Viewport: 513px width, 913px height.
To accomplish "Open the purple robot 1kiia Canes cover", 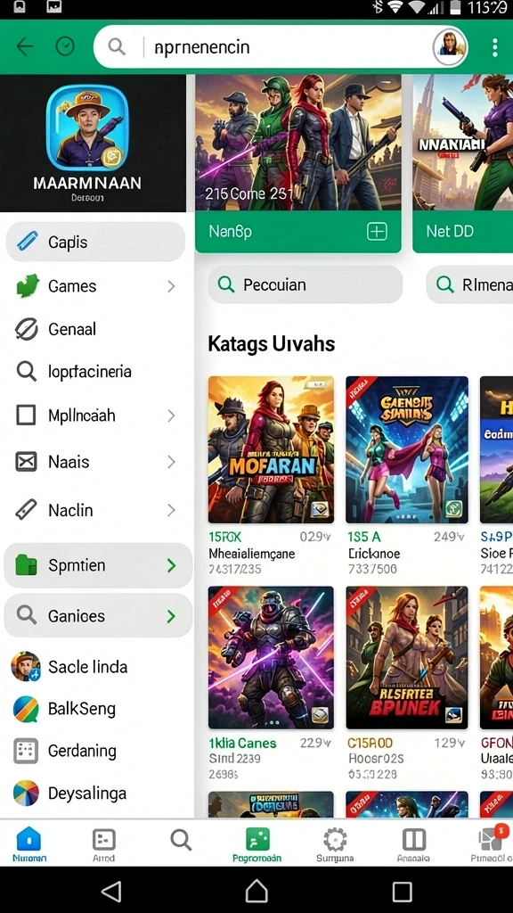I will tap(271, 657).
